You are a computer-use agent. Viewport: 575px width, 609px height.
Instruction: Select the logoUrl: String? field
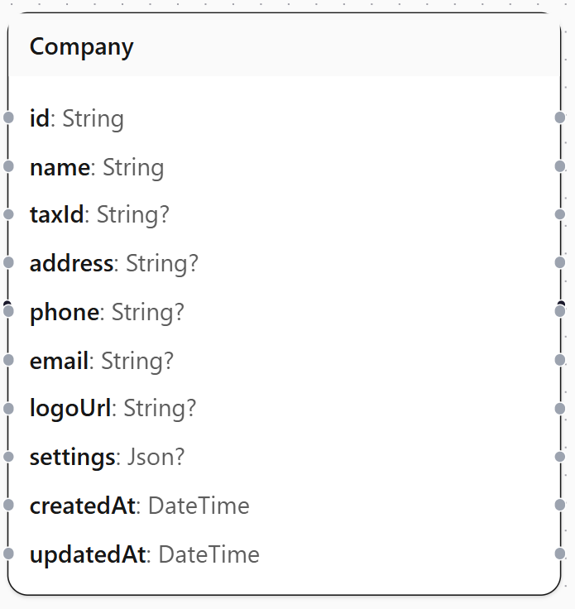285,409
